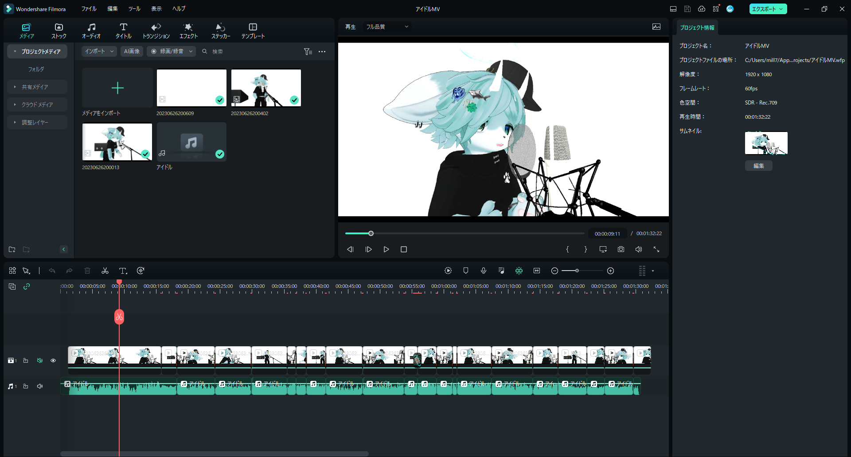Click the timeline zoom slider handle

coord(577,271)
